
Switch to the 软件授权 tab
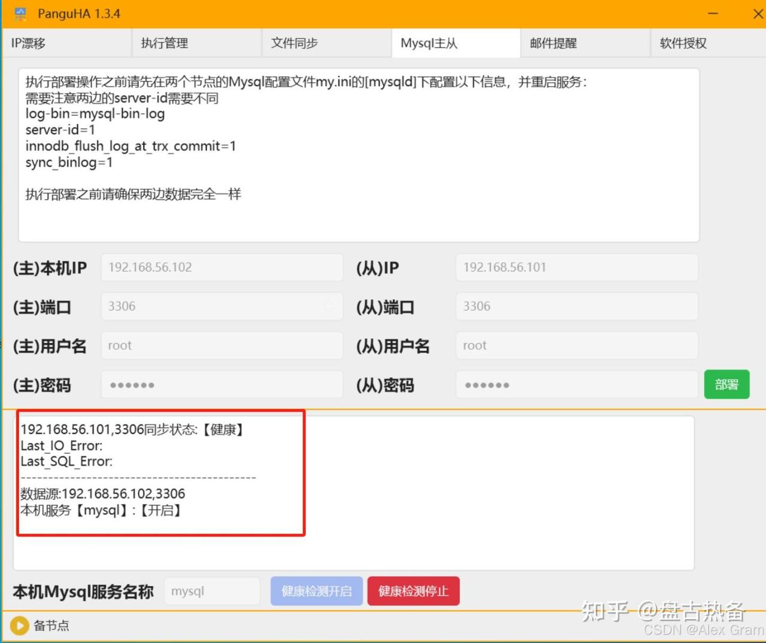[x=706, y=43]
